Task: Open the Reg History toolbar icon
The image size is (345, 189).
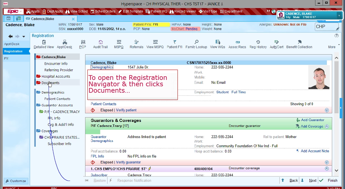Action: (258, 44)
